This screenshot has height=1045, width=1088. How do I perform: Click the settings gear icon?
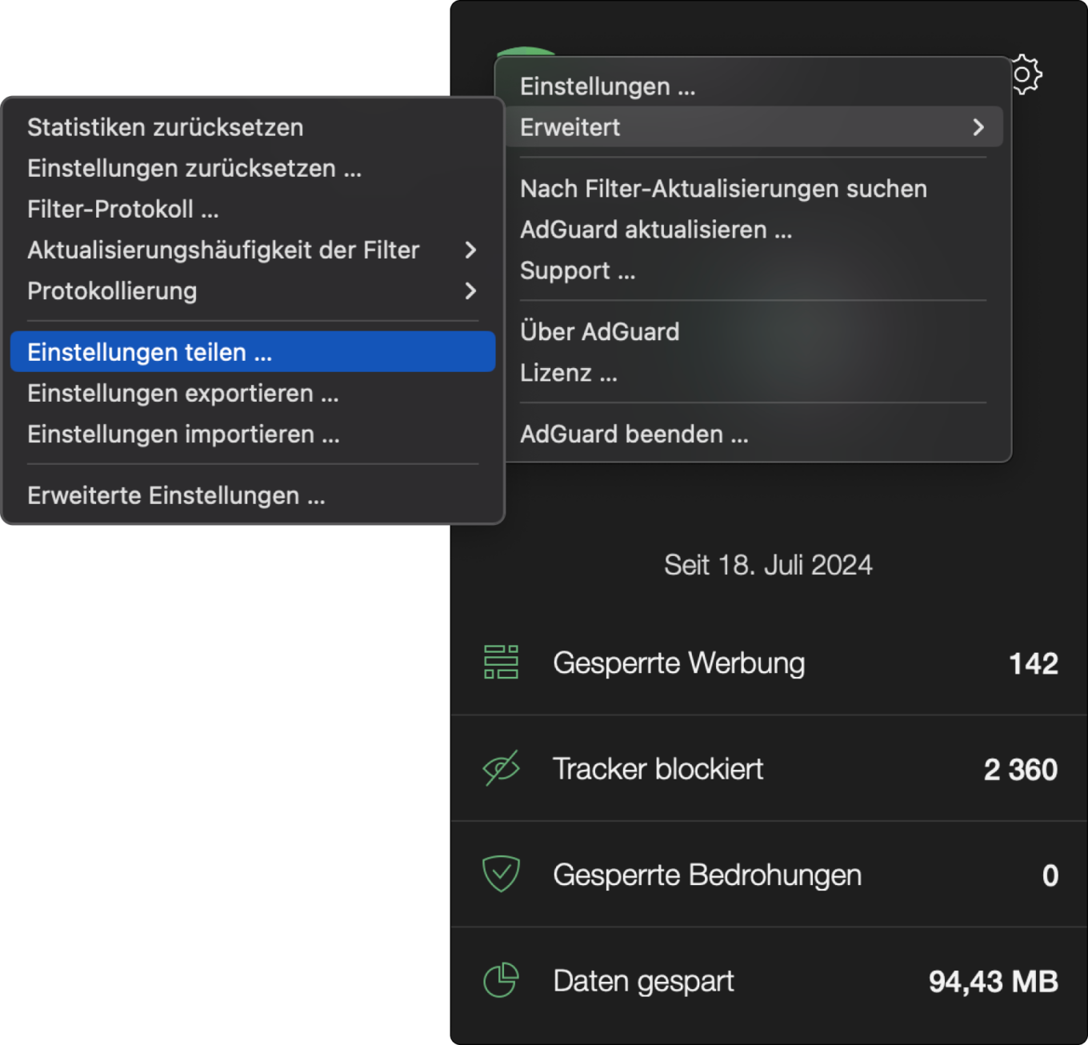point(1026,74)
